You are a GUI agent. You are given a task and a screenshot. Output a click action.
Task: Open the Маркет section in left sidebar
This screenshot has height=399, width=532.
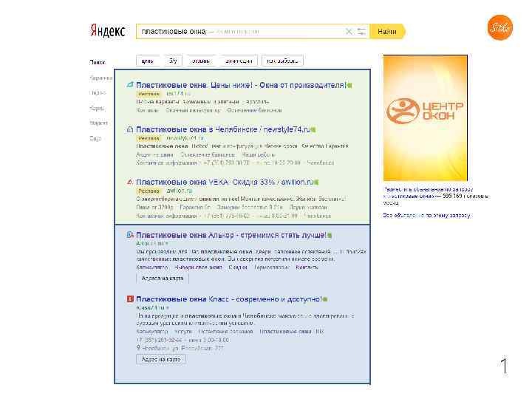(x=99, y=123)
